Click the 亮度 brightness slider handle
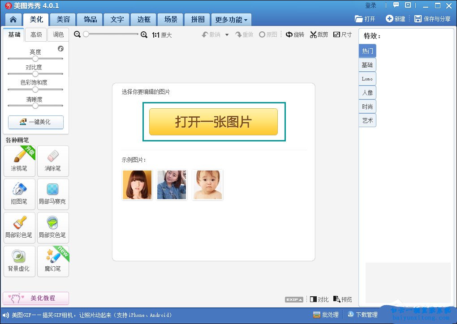Screen dimensions: 457x324 tap(35, 59)
